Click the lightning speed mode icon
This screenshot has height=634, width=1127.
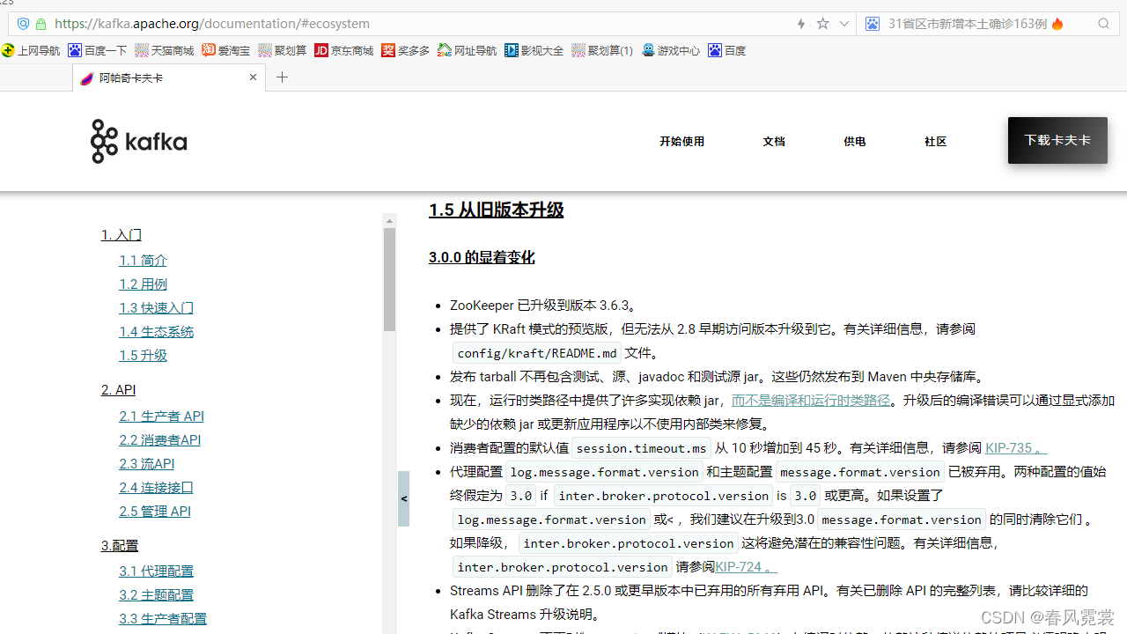[x=801, y=24]
